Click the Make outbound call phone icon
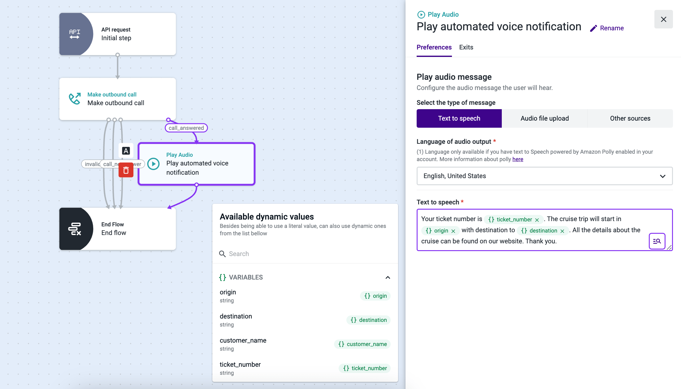 pyautogui.click(x=74, y=98)
